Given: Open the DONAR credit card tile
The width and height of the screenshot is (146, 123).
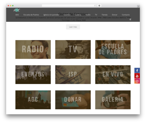Looking at the screenshot, I should [73, 100].
